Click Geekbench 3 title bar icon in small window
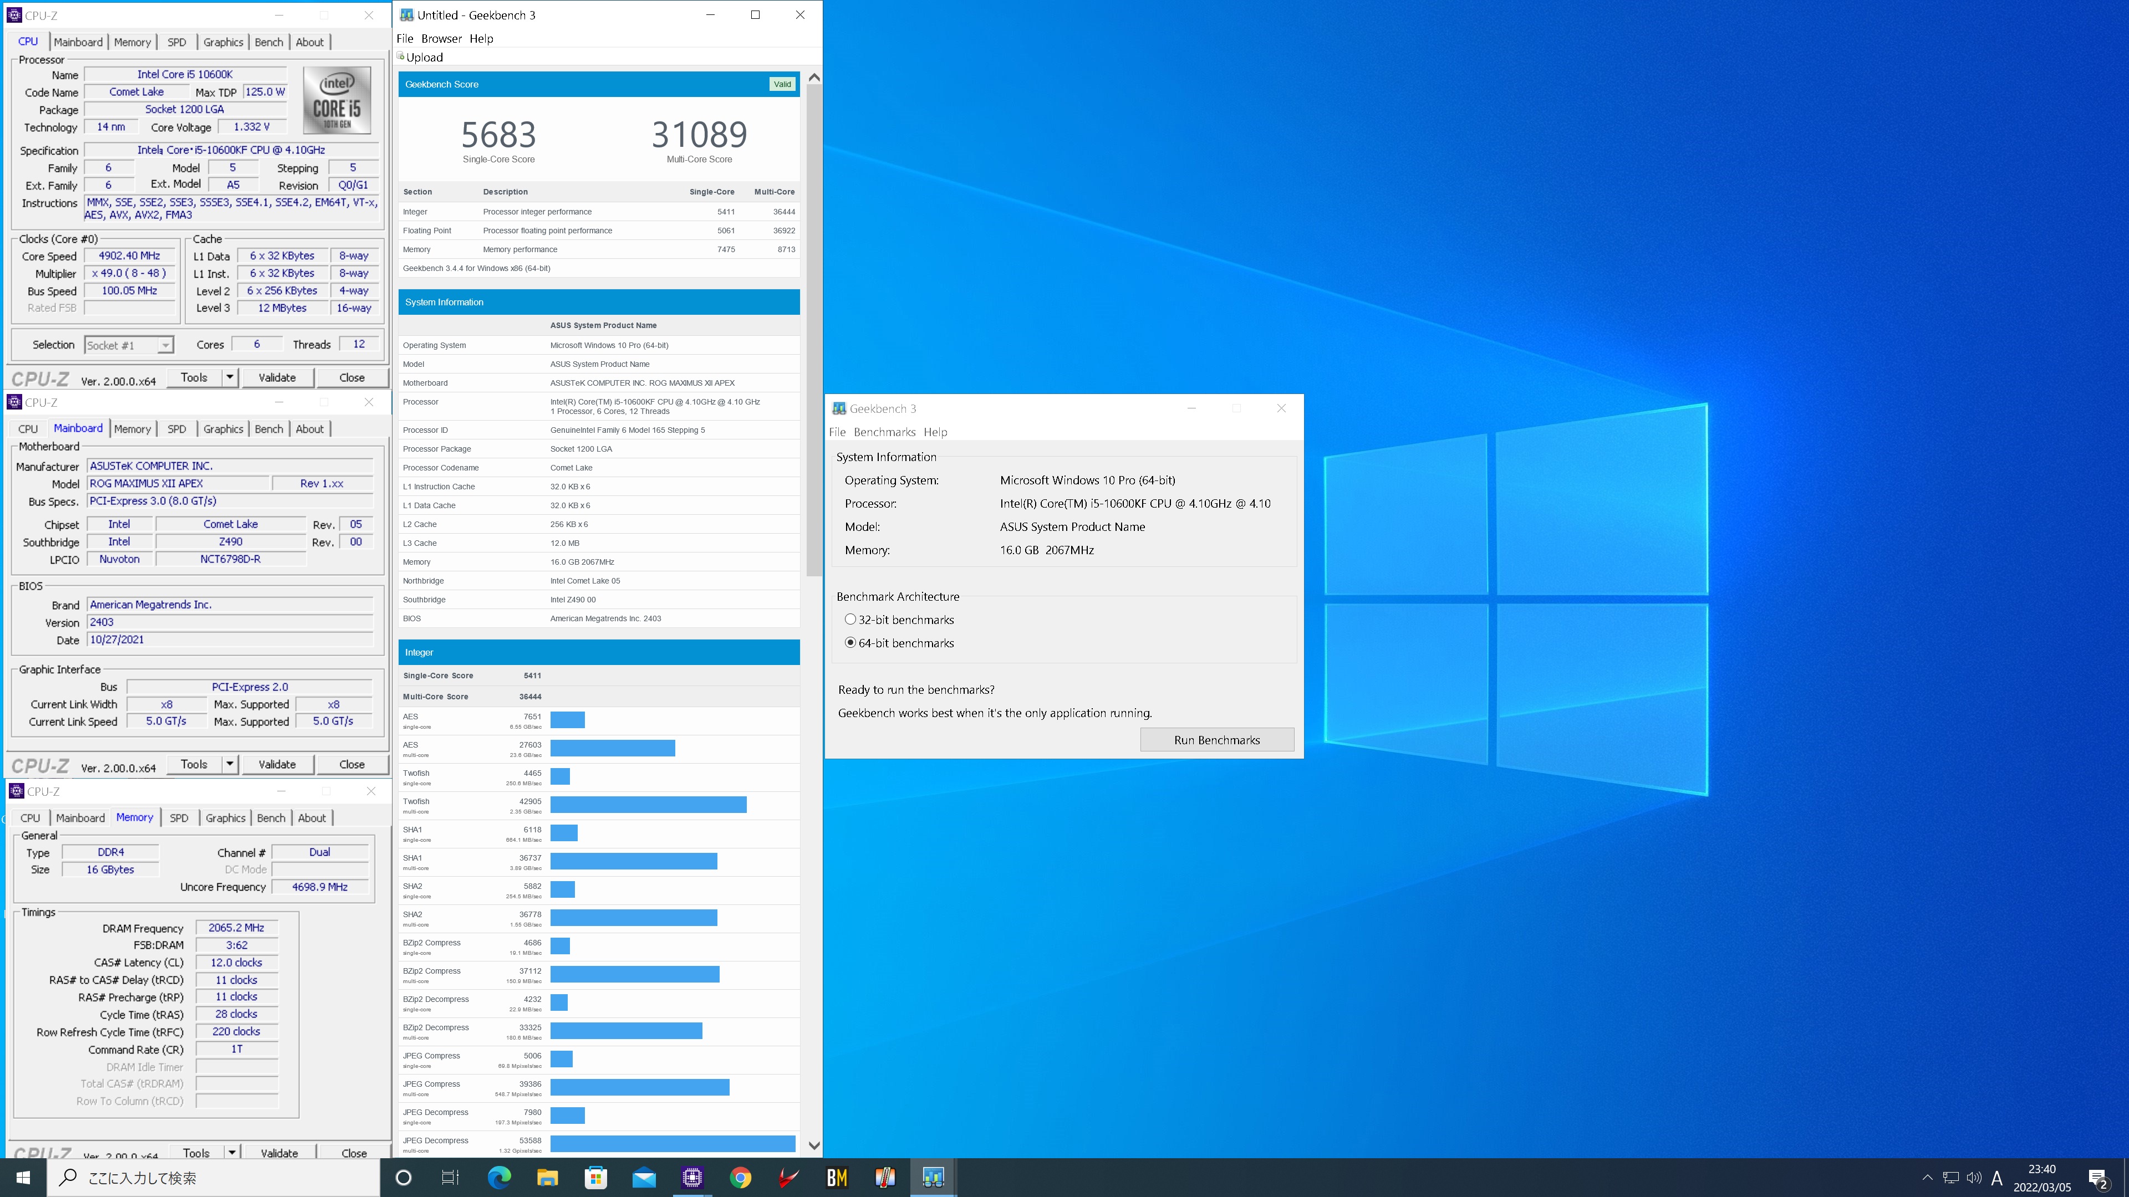The width and height of the screenshot is (2129, 1197). point(839,408)
